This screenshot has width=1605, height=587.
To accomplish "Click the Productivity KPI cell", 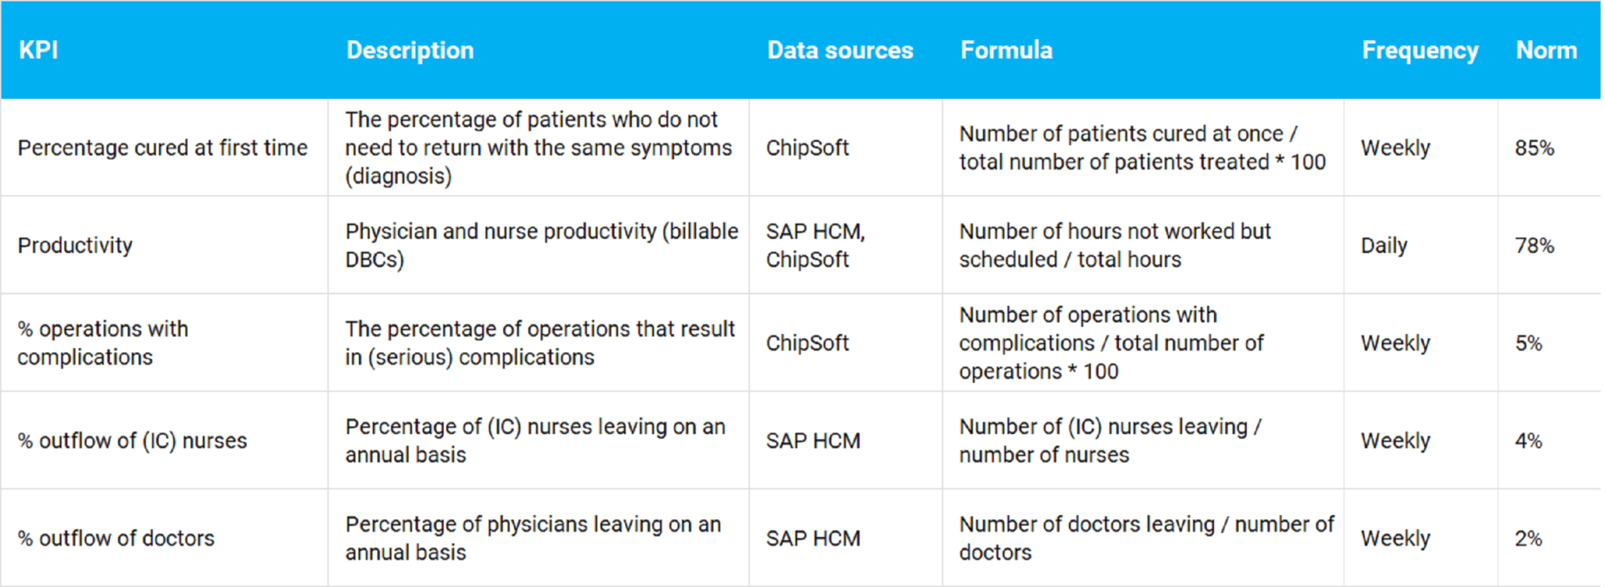I will (x=75, y=245).
